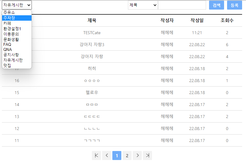Click the 제목 column header
The width and height of the screenshot is (246, 166).
coord(92,20)
